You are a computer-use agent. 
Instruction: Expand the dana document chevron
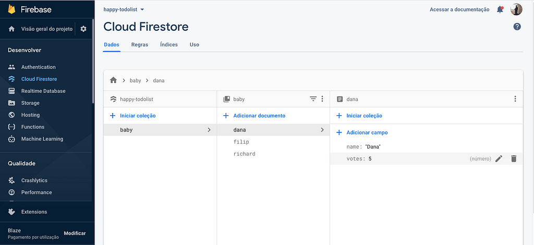(322, 130)
